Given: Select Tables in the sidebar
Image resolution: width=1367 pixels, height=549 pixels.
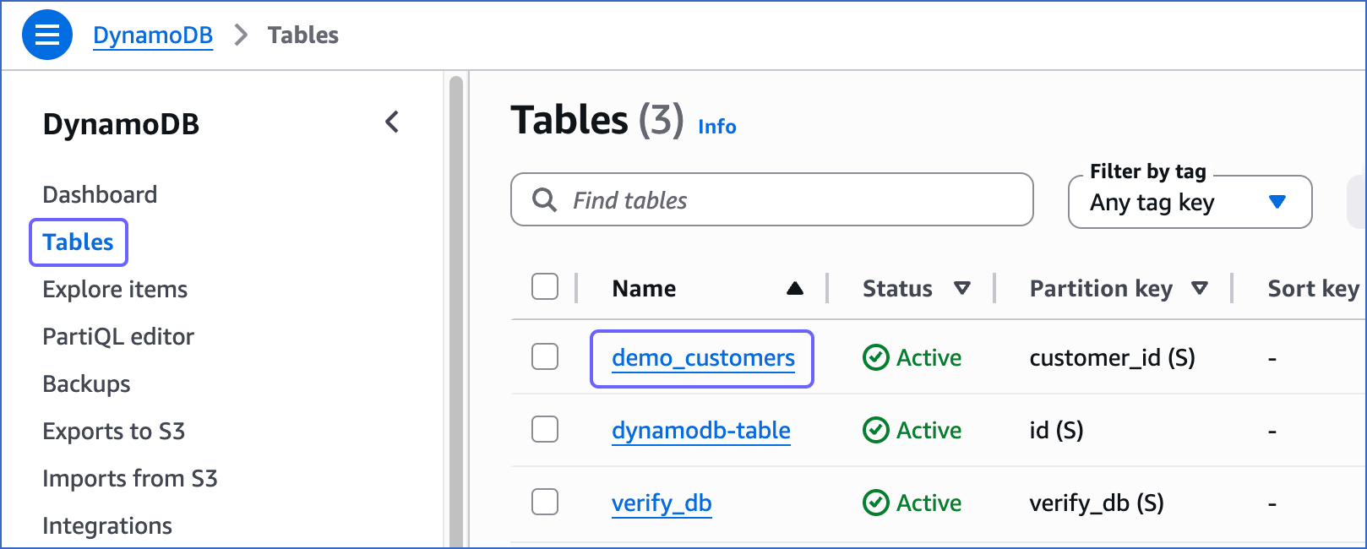Looking at the screenshot, I should (x=78, y=242).
